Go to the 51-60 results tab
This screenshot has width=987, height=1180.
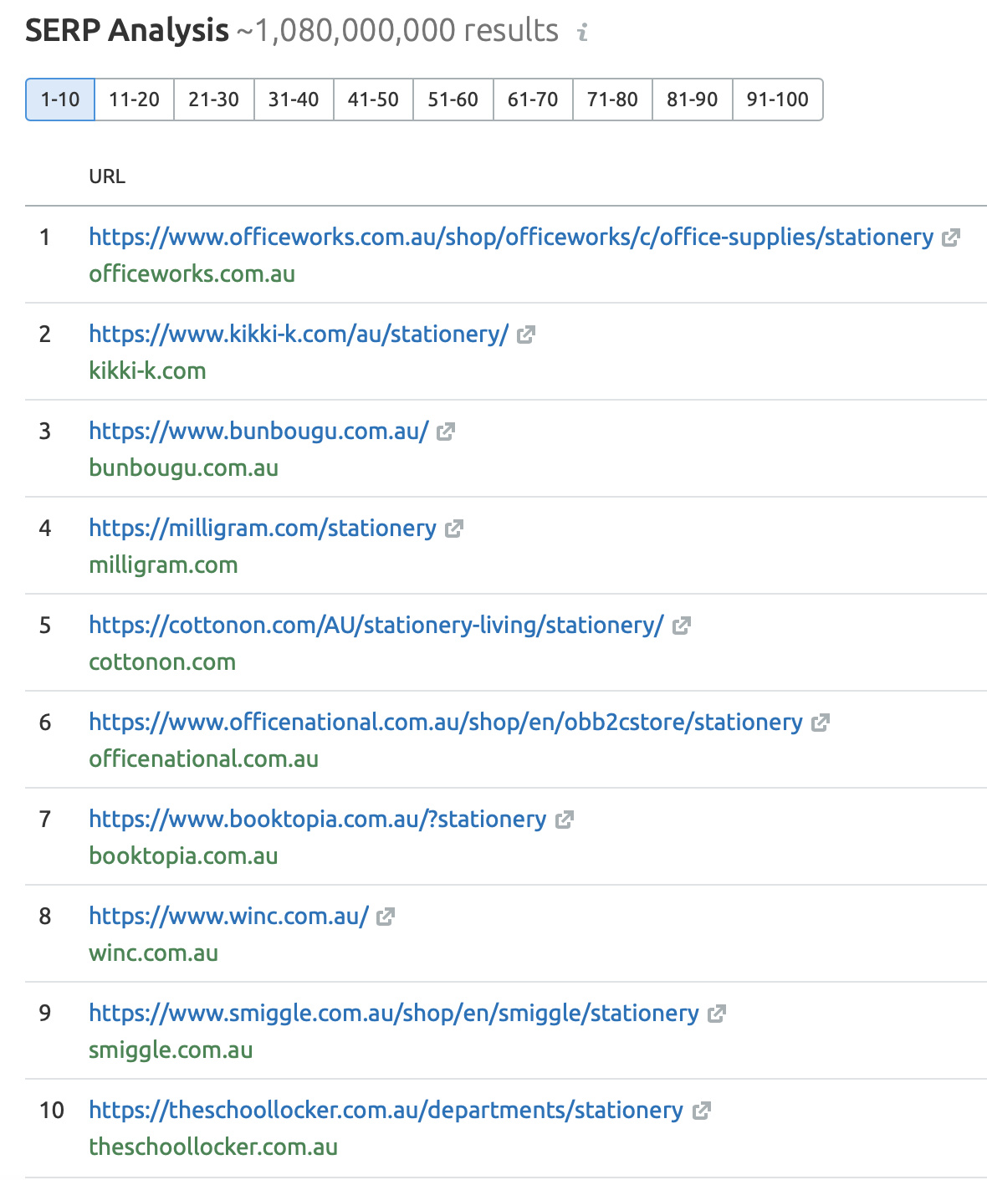point(453,100)
